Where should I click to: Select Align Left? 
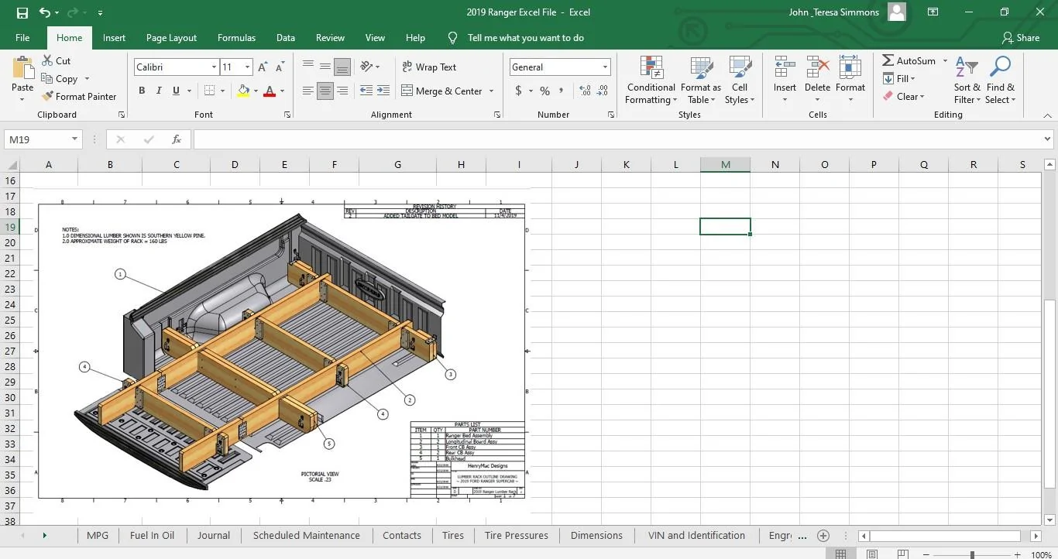pos(308,91)
